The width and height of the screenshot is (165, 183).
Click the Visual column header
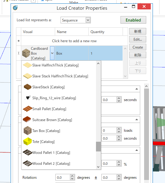38,32
